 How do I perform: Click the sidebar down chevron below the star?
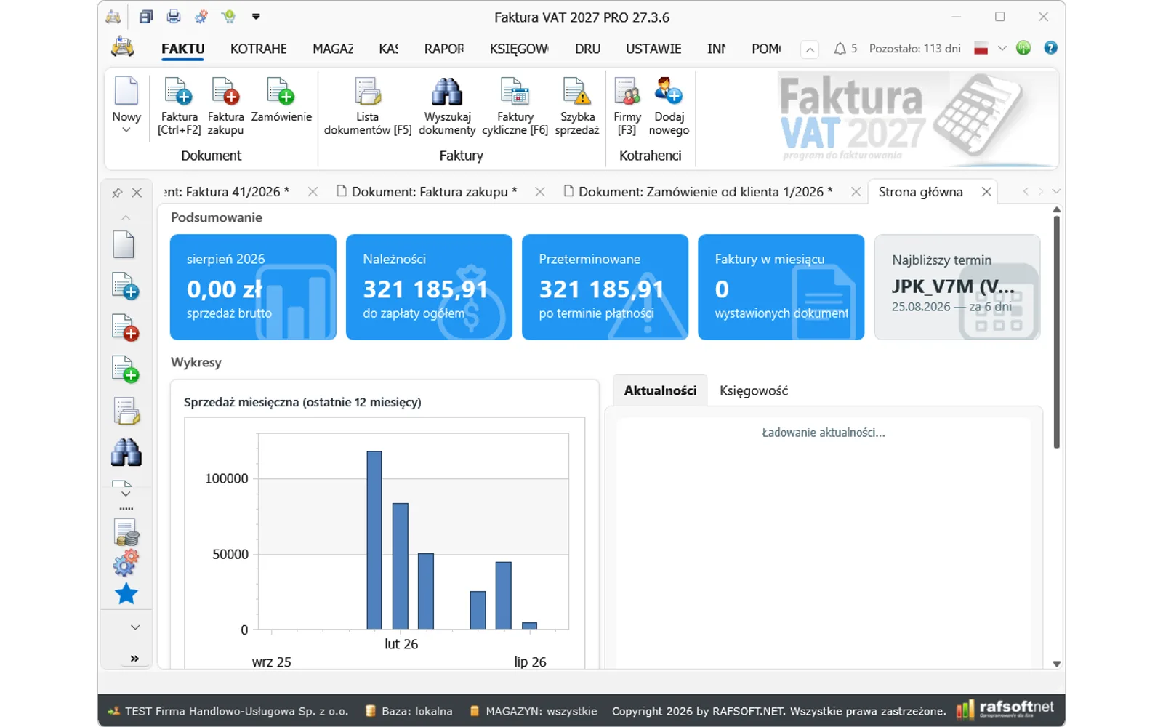point(135,627)
